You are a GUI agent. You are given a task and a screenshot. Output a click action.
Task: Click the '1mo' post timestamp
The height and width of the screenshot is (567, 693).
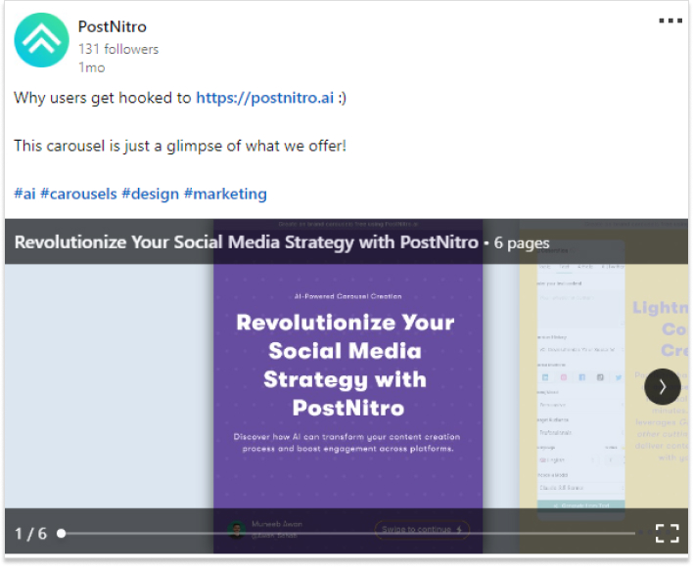click(91, 67)
